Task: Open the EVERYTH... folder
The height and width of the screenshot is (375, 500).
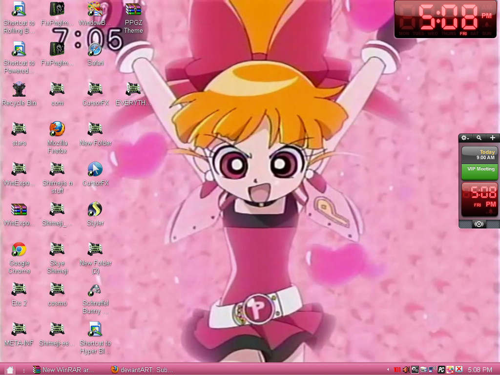Action: point(133,94)
